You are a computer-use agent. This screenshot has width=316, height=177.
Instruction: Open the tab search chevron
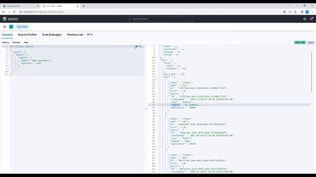(x=289, y=6)
